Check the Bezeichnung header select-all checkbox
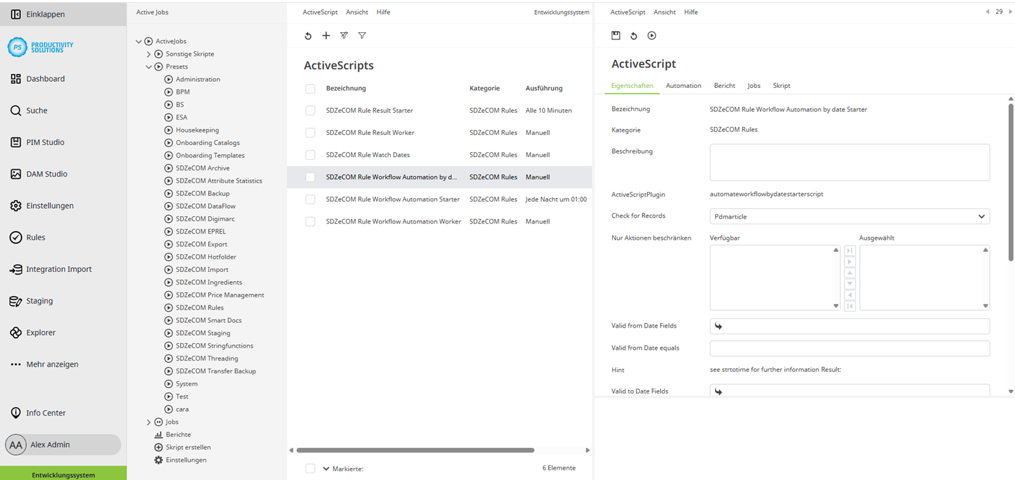 point(310,88)
